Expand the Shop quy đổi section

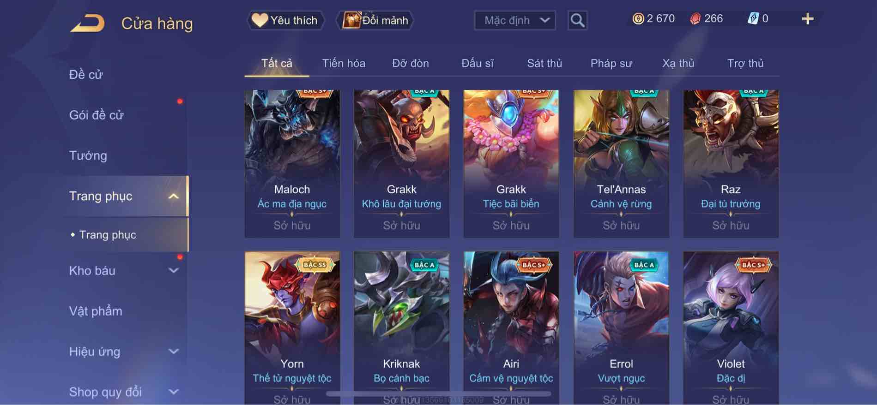pos(174,392)
